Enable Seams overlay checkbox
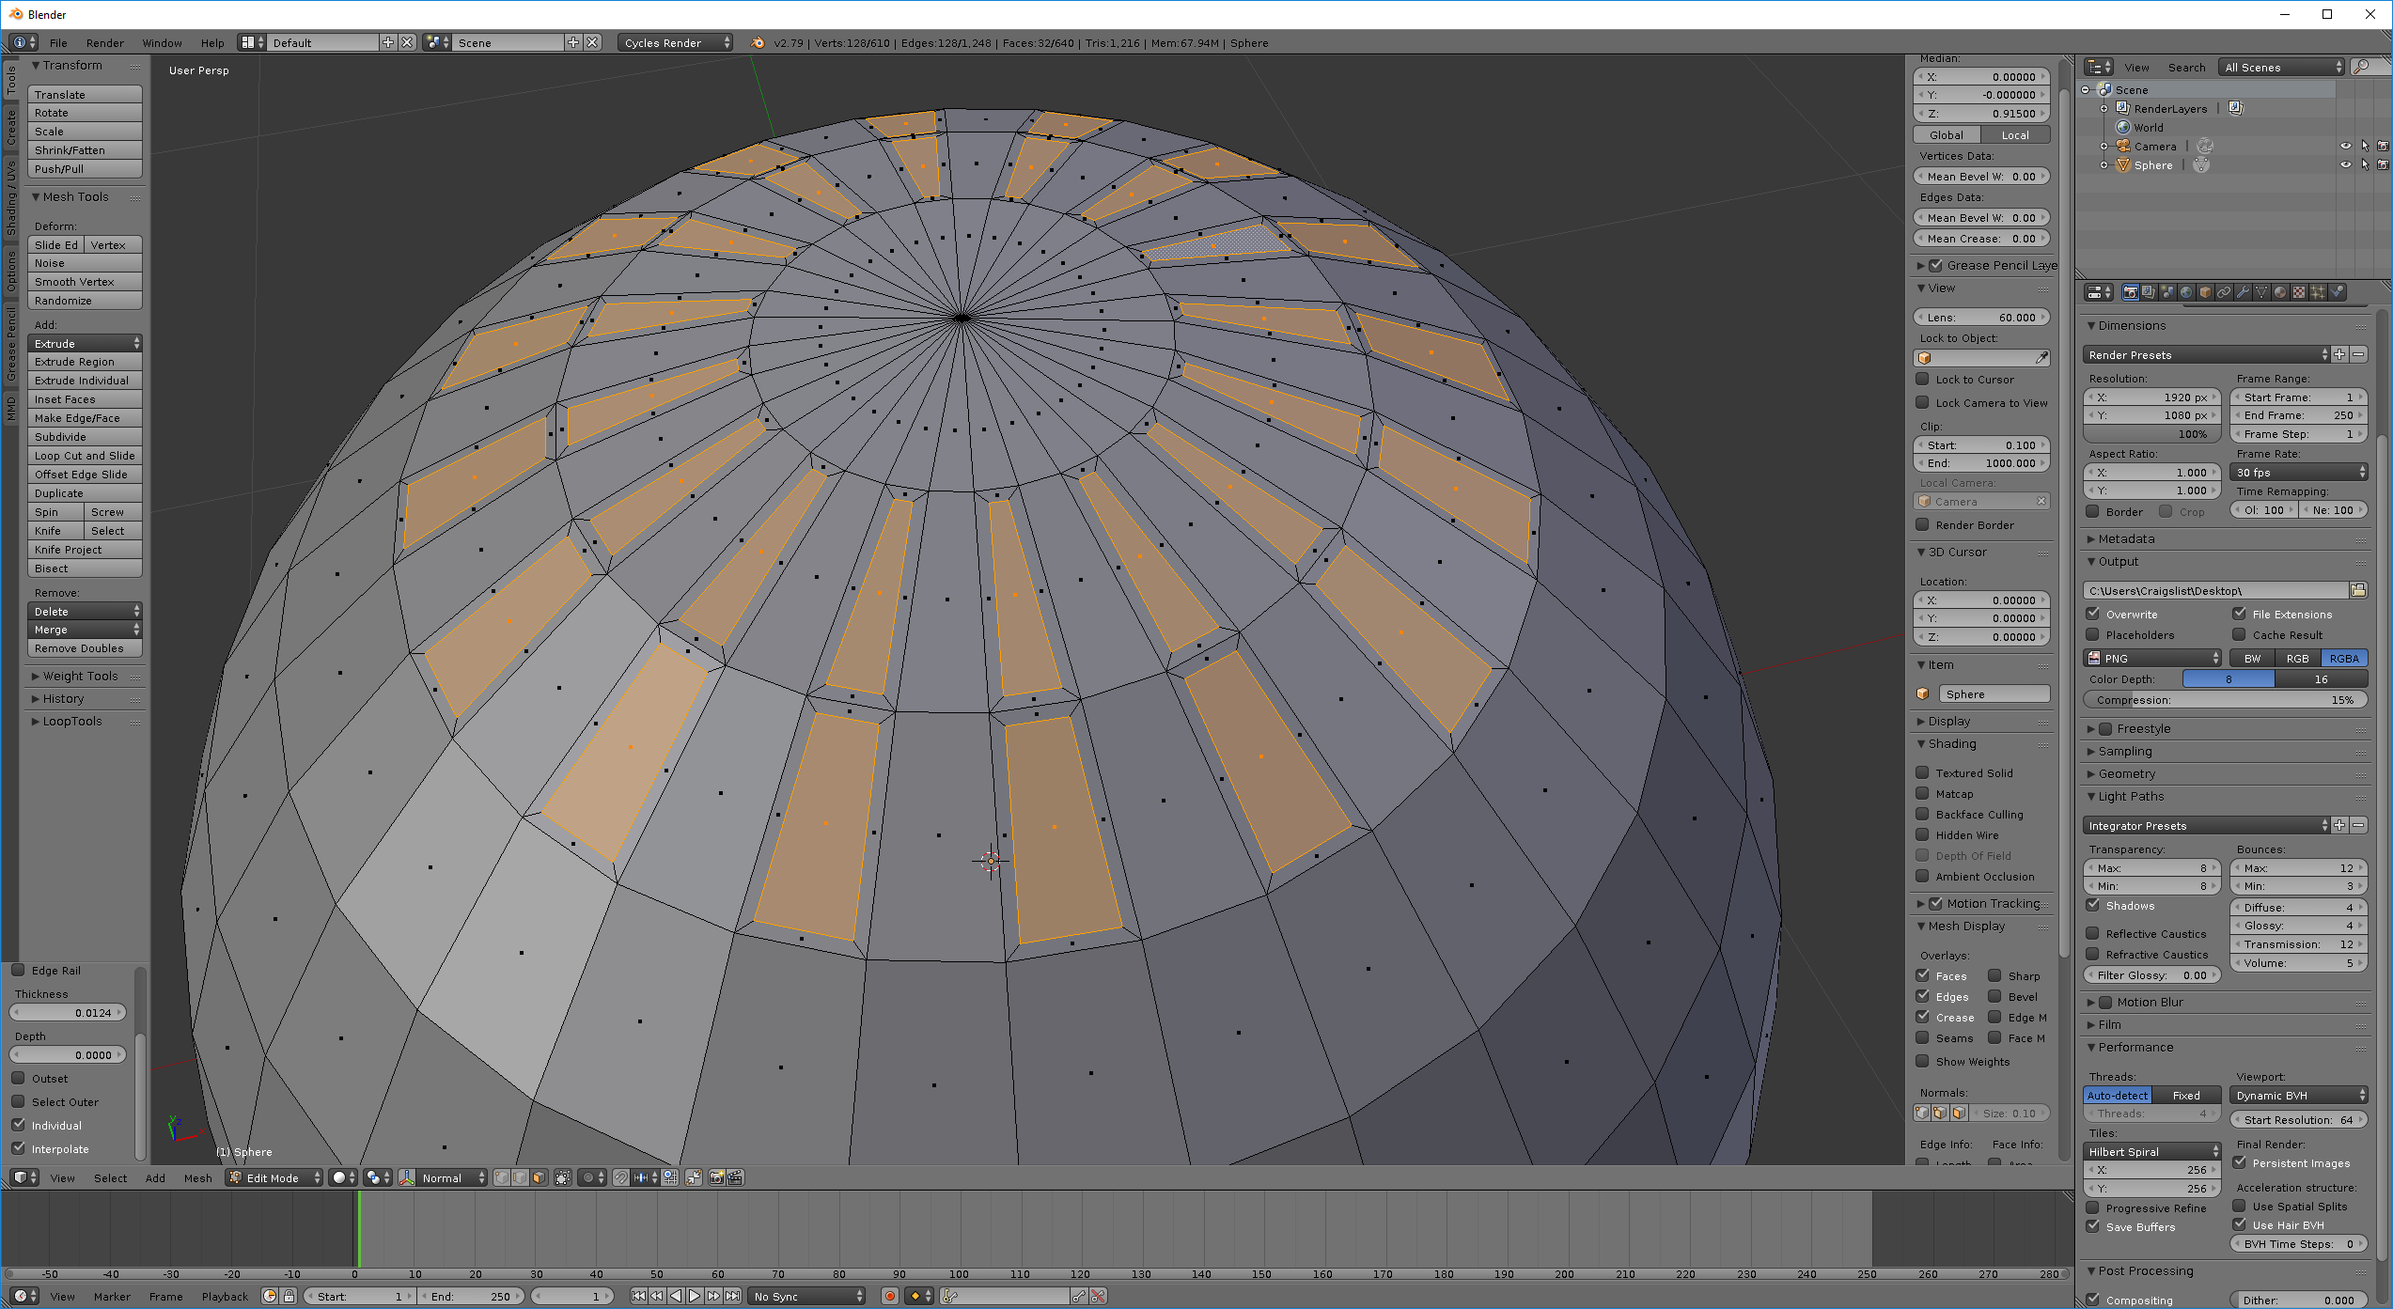Image resolution: width=2393 pixels, height=1309 pixels. 1923,1037
